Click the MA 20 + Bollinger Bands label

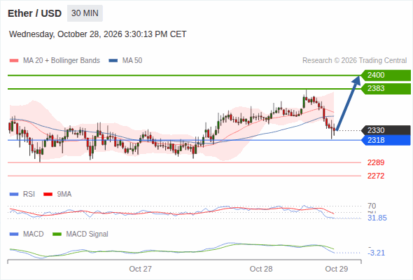62,61
